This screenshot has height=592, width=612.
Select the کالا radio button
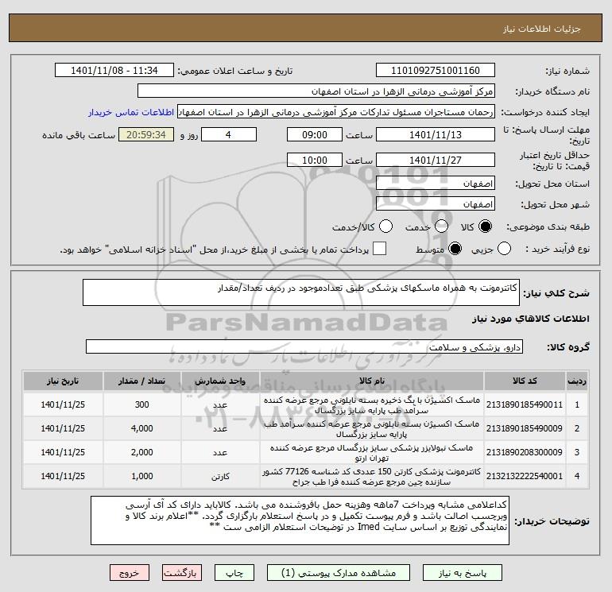(485, 226)
